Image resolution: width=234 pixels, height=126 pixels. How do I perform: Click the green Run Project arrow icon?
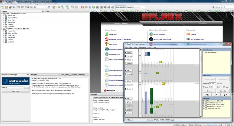59,7
